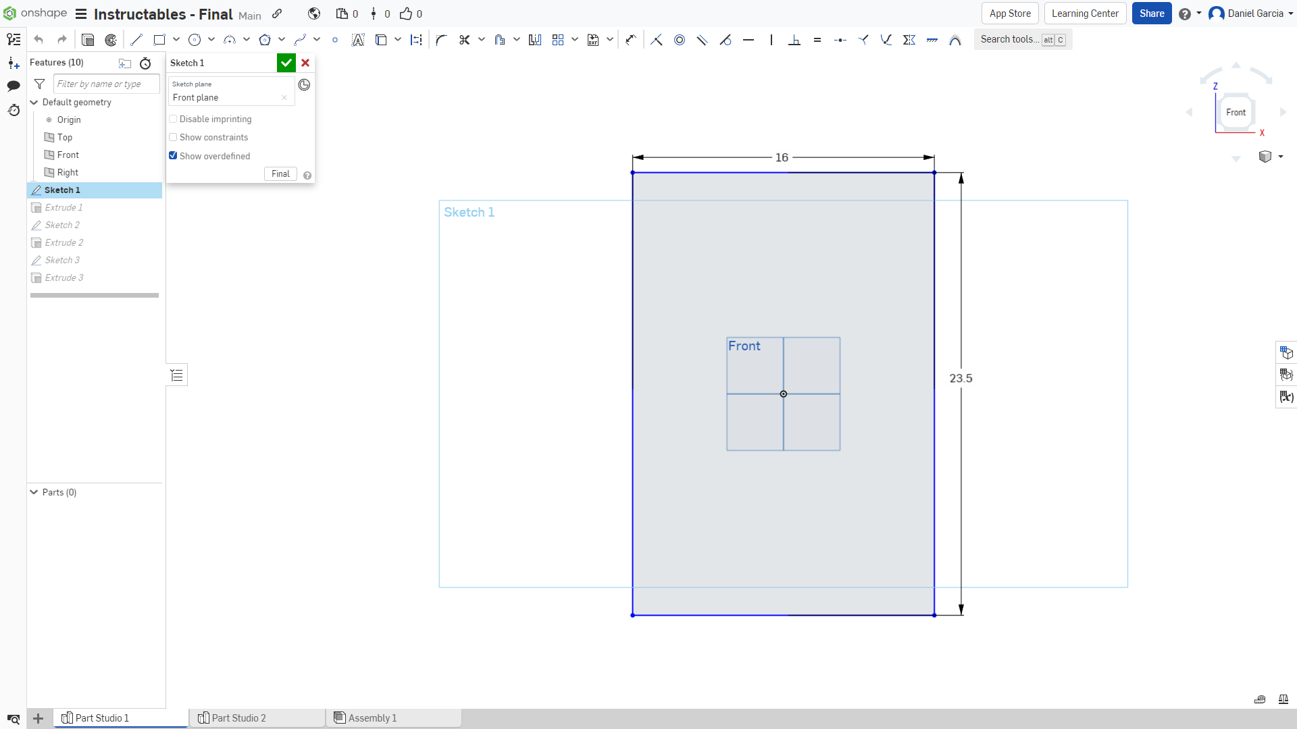
Task: Apply the Equal constraint
Action: coord(817,39)
